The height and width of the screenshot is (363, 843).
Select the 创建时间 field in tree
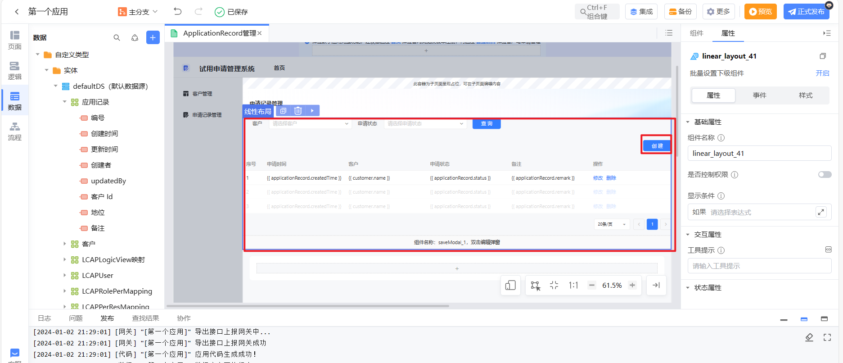(104, 133)
